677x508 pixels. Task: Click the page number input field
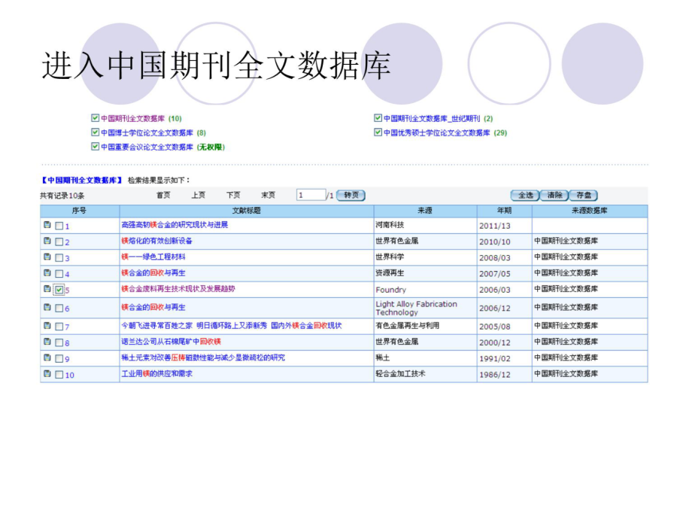pos(311,195)
